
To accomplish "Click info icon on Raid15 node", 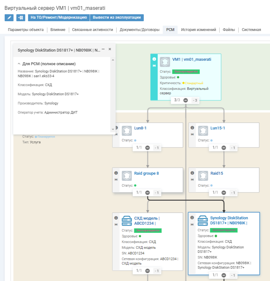I will [x=192, y=173].
